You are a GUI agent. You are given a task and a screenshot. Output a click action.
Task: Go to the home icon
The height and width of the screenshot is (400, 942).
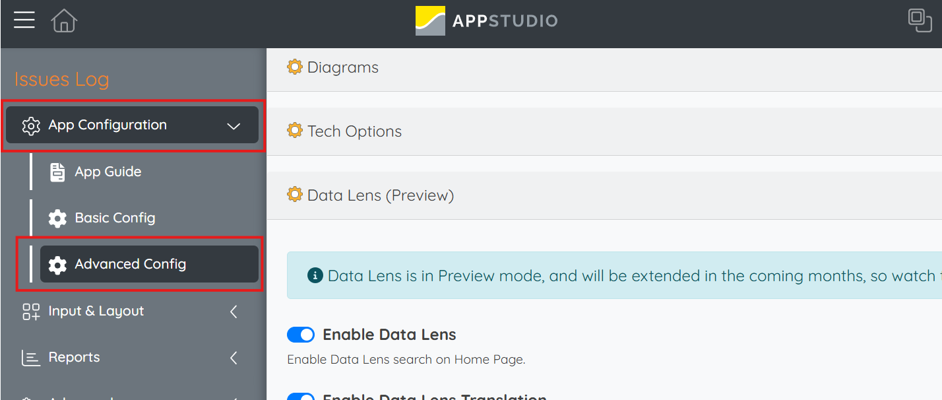64,20
